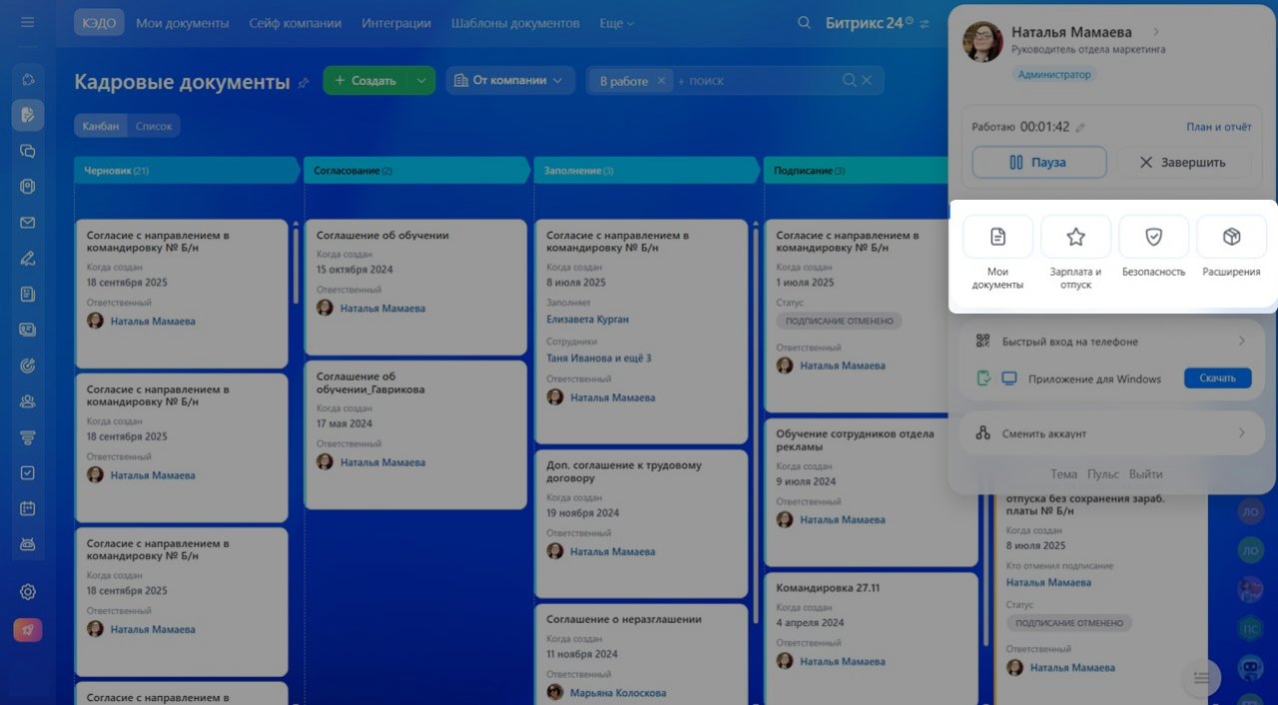Click Скачать for Windows app
The height and width of the screenshot is (705, 1278).
coord(1217,378)
